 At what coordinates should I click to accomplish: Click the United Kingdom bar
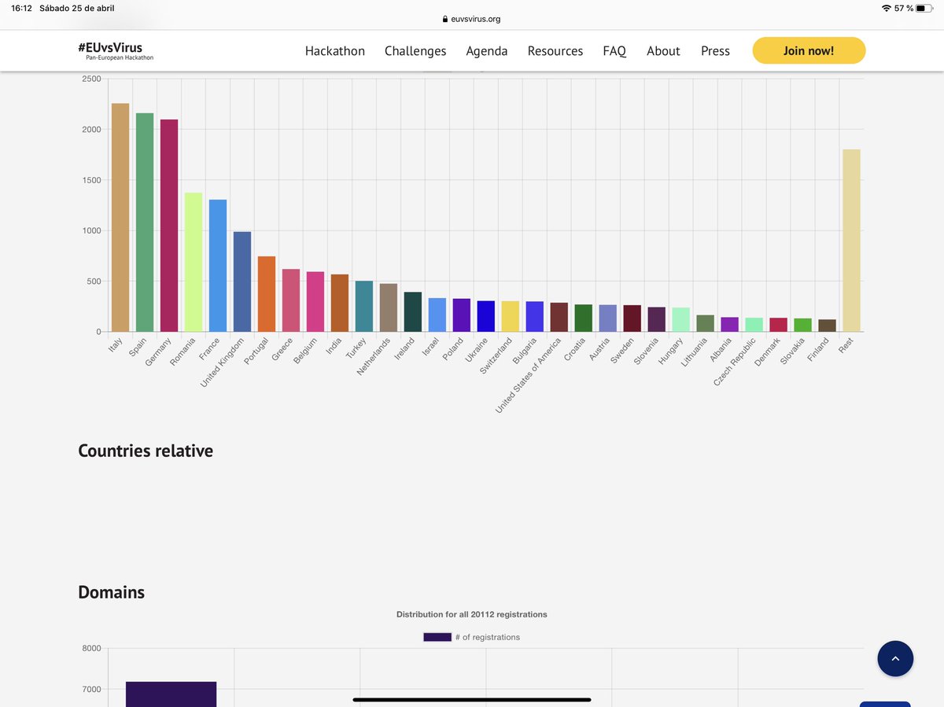click(x=242, y=282)
